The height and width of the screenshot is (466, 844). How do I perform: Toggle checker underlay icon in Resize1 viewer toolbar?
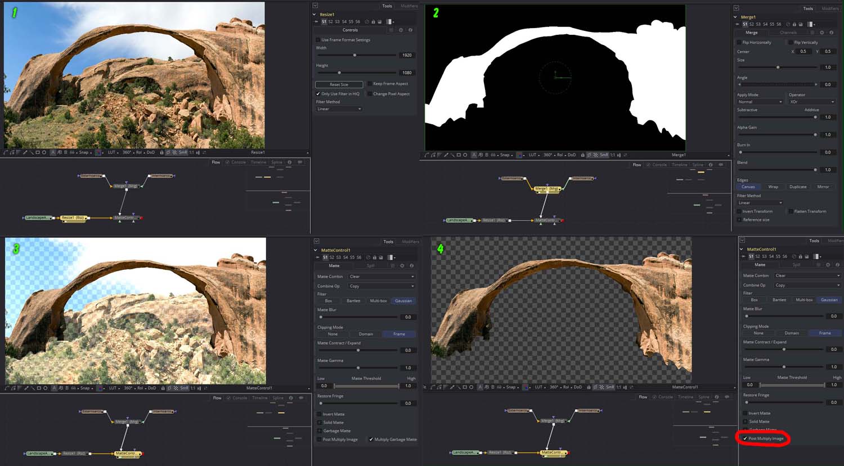coord(174,152)
